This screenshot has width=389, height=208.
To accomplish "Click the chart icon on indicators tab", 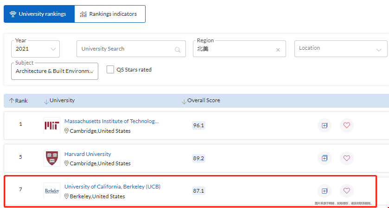I will 83,14.
